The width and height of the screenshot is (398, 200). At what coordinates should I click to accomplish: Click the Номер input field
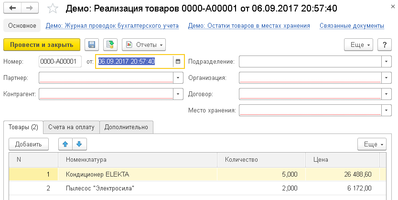click(60, 61)
